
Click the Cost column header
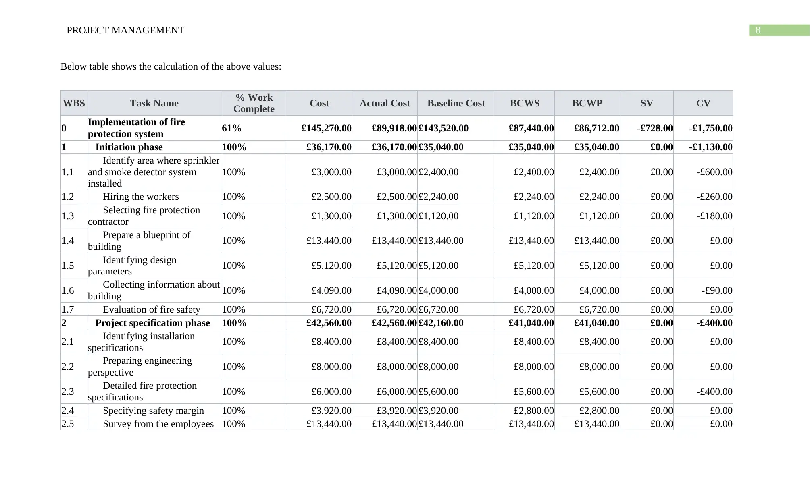click(319, 103)
